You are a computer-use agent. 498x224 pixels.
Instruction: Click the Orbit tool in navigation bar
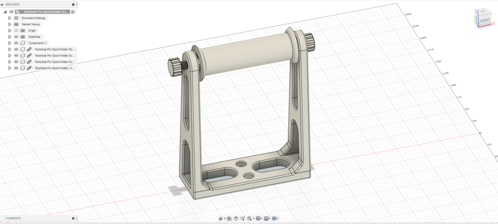tap(220, 219)
